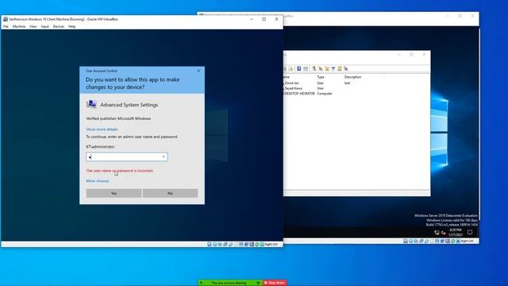Maximize the left VirtualBox VM window
The width and height of the screenshot is (508, 286).
[x=264, y=19]
